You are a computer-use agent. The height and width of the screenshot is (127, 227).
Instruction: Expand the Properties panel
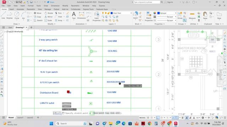point(159,24)
